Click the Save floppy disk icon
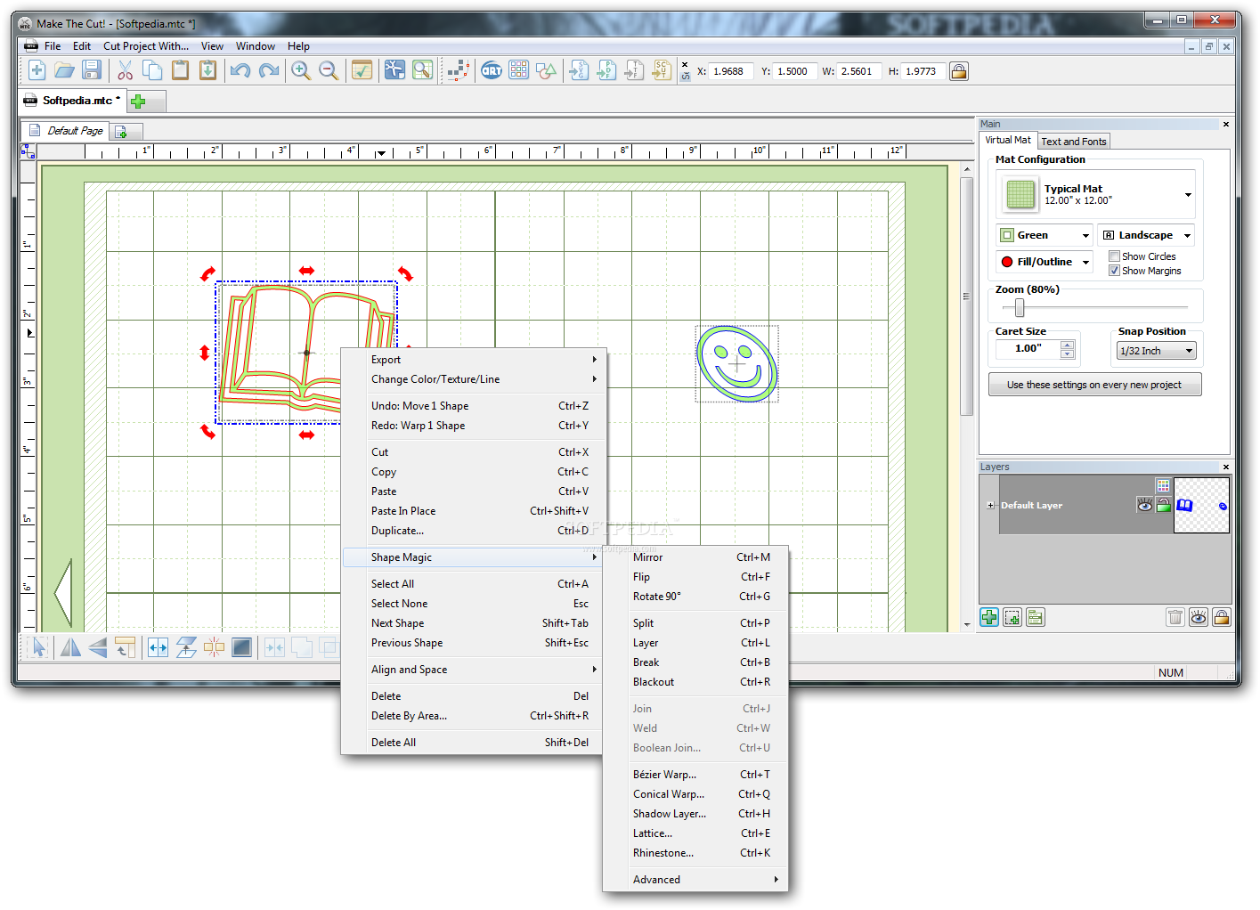1260x910 pixels. click(x=91, y=70)
